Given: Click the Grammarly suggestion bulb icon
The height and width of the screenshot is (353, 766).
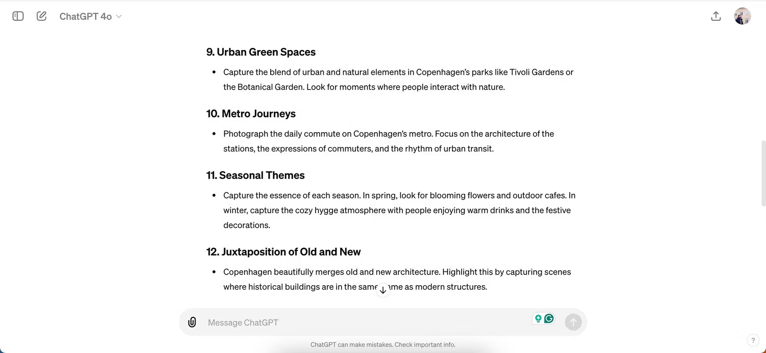Looking at the screenshot, I should click(x=538, y=319).
